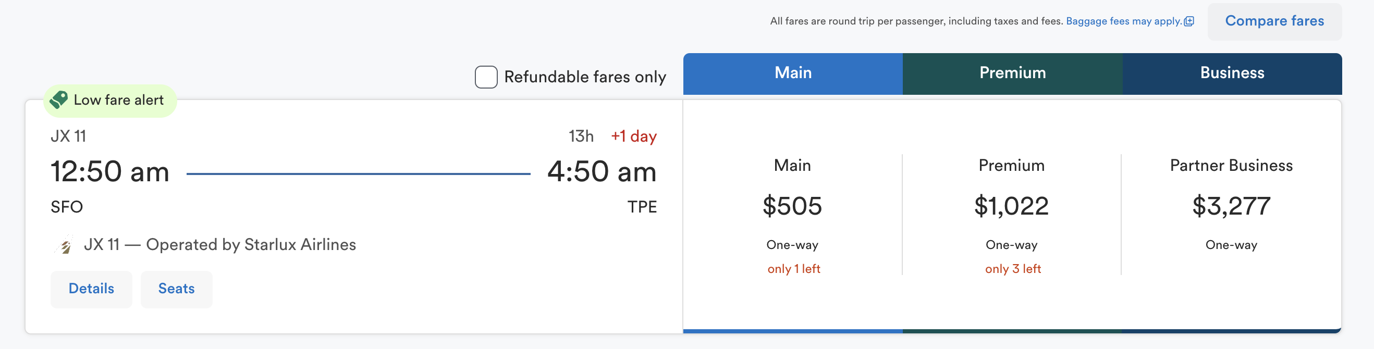Select the $1,022 Premium fare
Viewport: 1374px width, 349px height.
1011,206
